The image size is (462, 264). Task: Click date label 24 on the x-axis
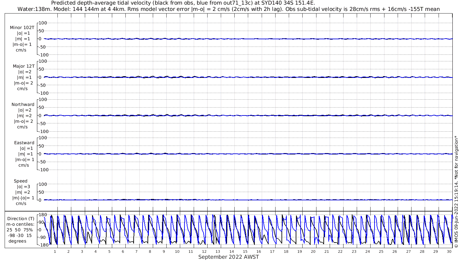click(368, 251)
